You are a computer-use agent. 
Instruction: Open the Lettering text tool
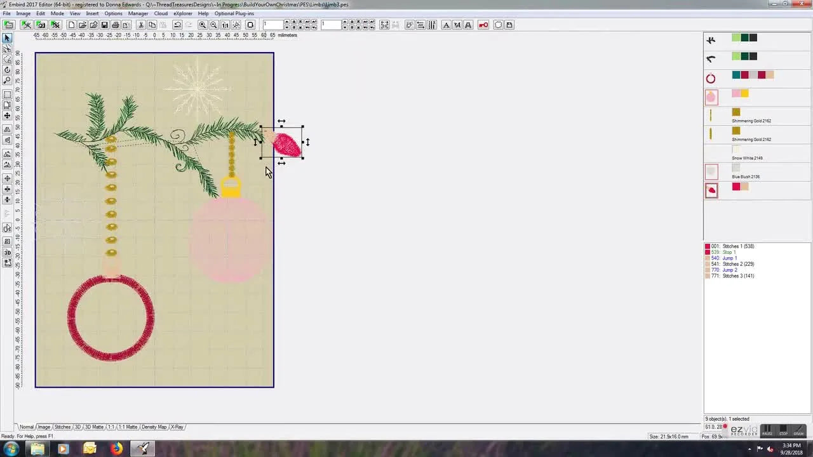pos(447,25)
